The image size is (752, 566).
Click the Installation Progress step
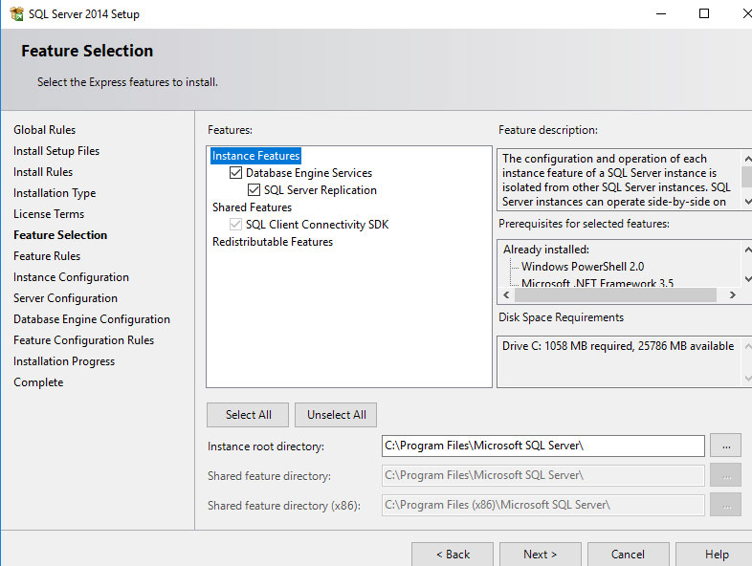coord(64,361)
